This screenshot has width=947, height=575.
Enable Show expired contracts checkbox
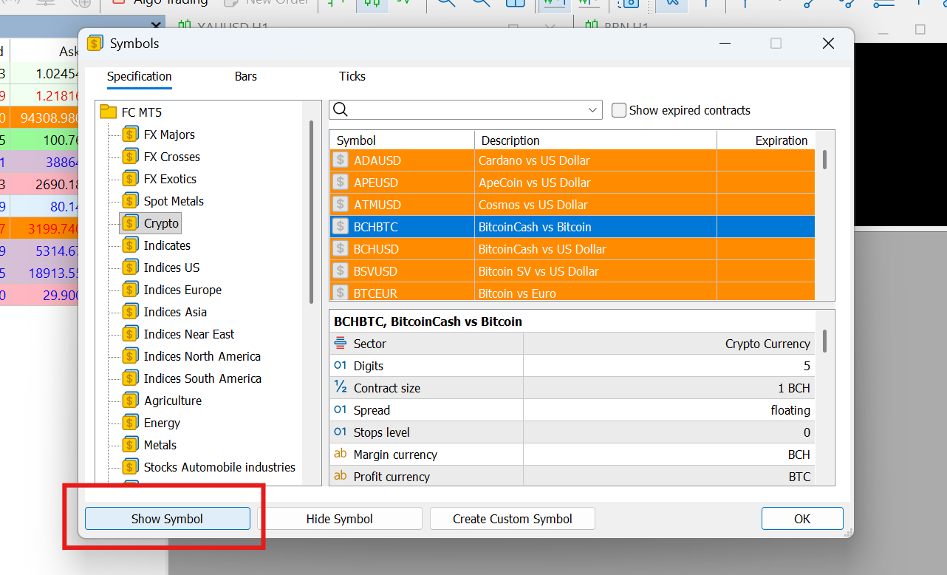coord(619,110)
